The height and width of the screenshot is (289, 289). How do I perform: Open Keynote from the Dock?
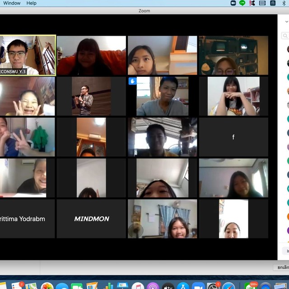pyautogui.click(x=122, y=286)
